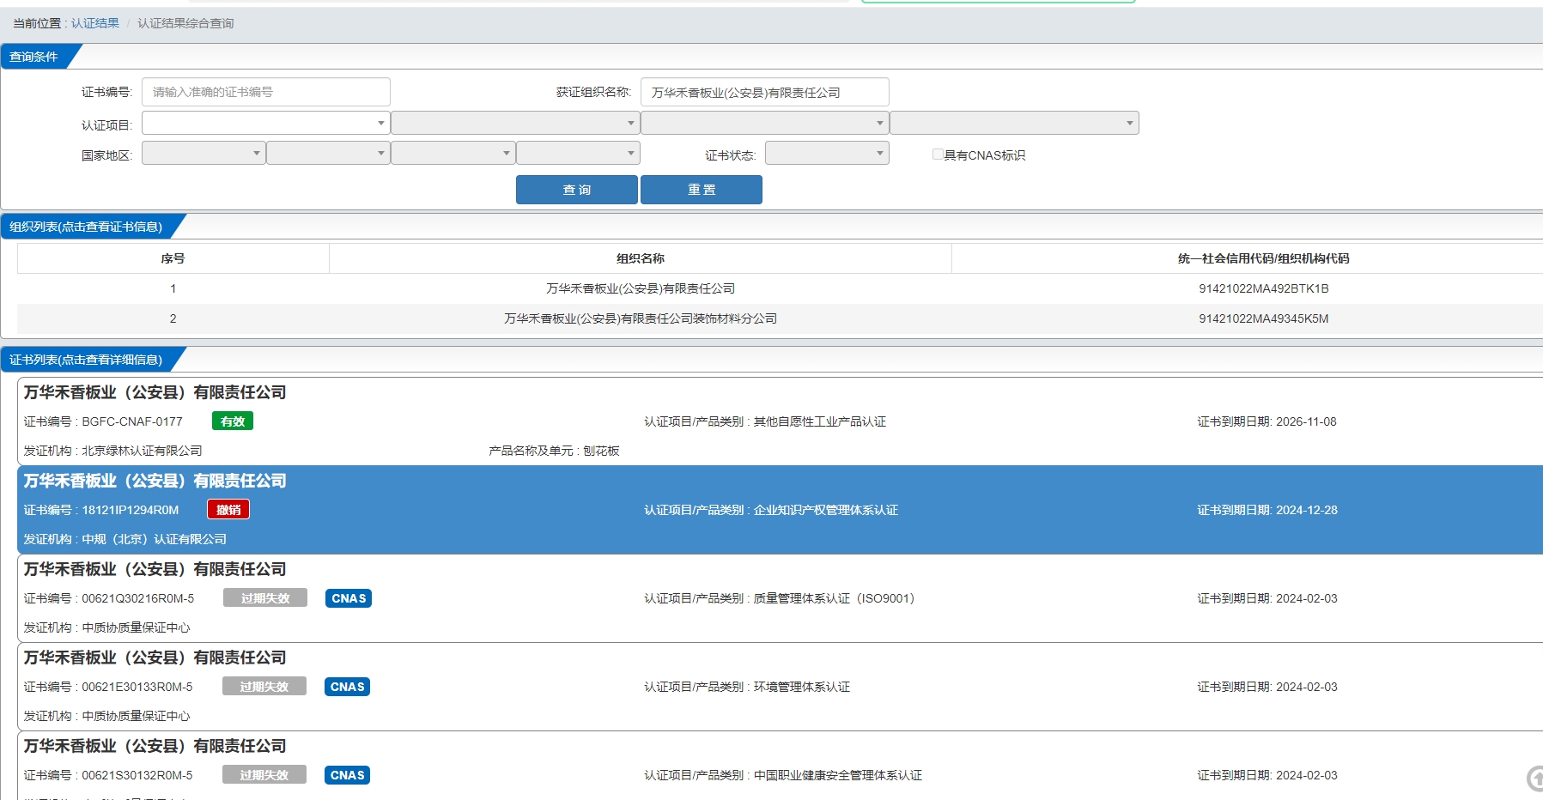Open certificate BGFC-CNAF-0177 details
The width and height of the screenshot is (1543, 800).
[780, 421]
